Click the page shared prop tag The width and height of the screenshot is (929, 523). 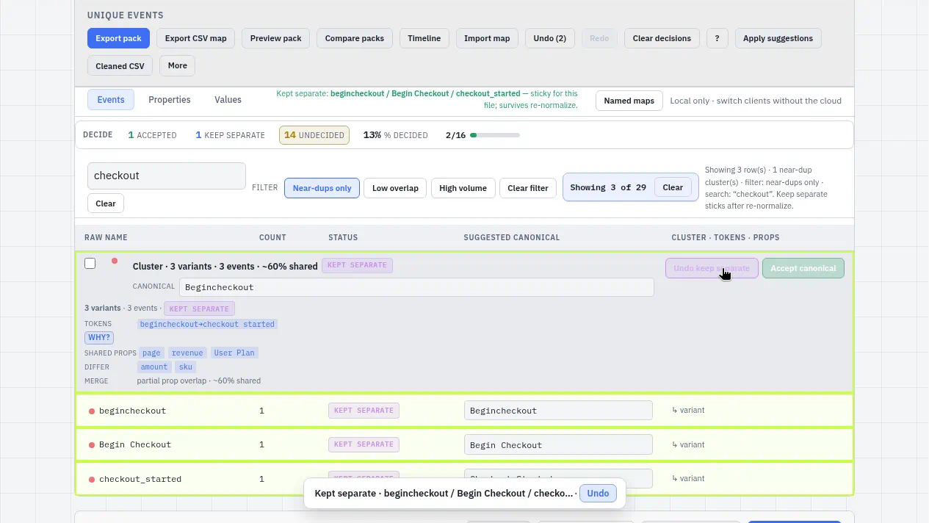151,353
